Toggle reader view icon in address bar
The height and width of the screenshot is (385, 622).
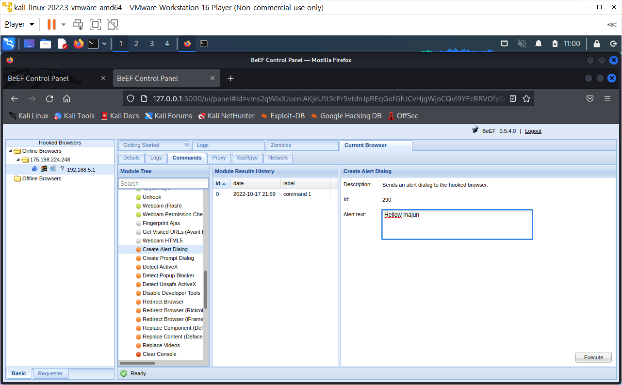click(513, 98)
